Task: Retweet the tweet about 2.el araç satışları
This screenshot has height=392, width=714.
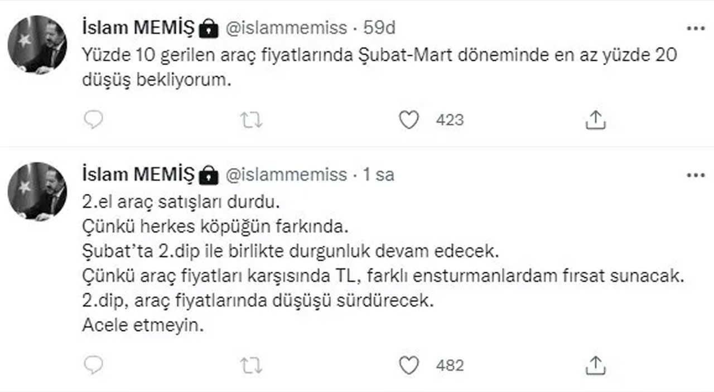Action: tap(252, 366)
